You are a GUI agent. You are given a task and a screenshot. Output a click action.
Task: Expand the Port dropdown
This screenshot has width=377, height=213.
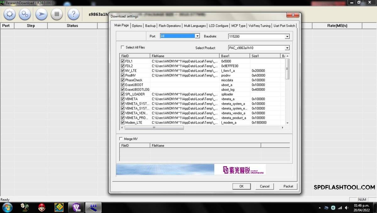(197, 36)
